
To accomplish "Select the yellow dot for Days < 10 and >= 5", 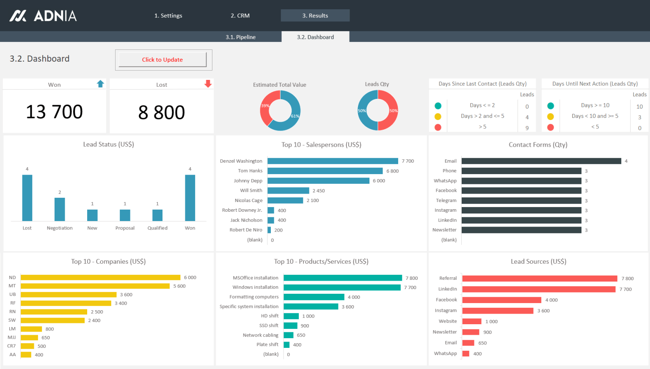I will coord(551,117).
